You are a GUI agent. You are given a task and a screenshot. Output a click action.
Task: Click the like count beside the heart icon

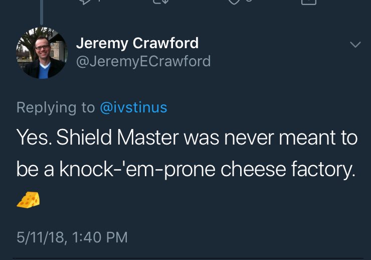(x=248, y=2)
